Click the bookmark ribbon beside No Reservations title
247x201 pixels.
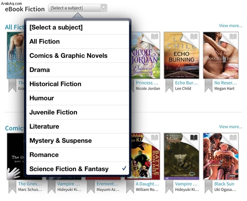pyautogui.click(x=209, y=86)
